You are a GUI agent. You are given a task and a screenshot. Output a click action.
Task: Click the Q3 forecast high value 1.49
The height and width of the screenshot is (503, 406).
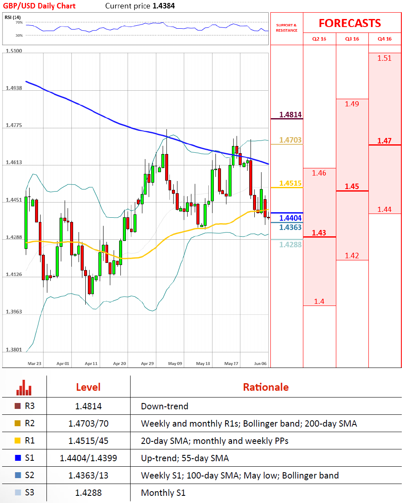(352, 104)
